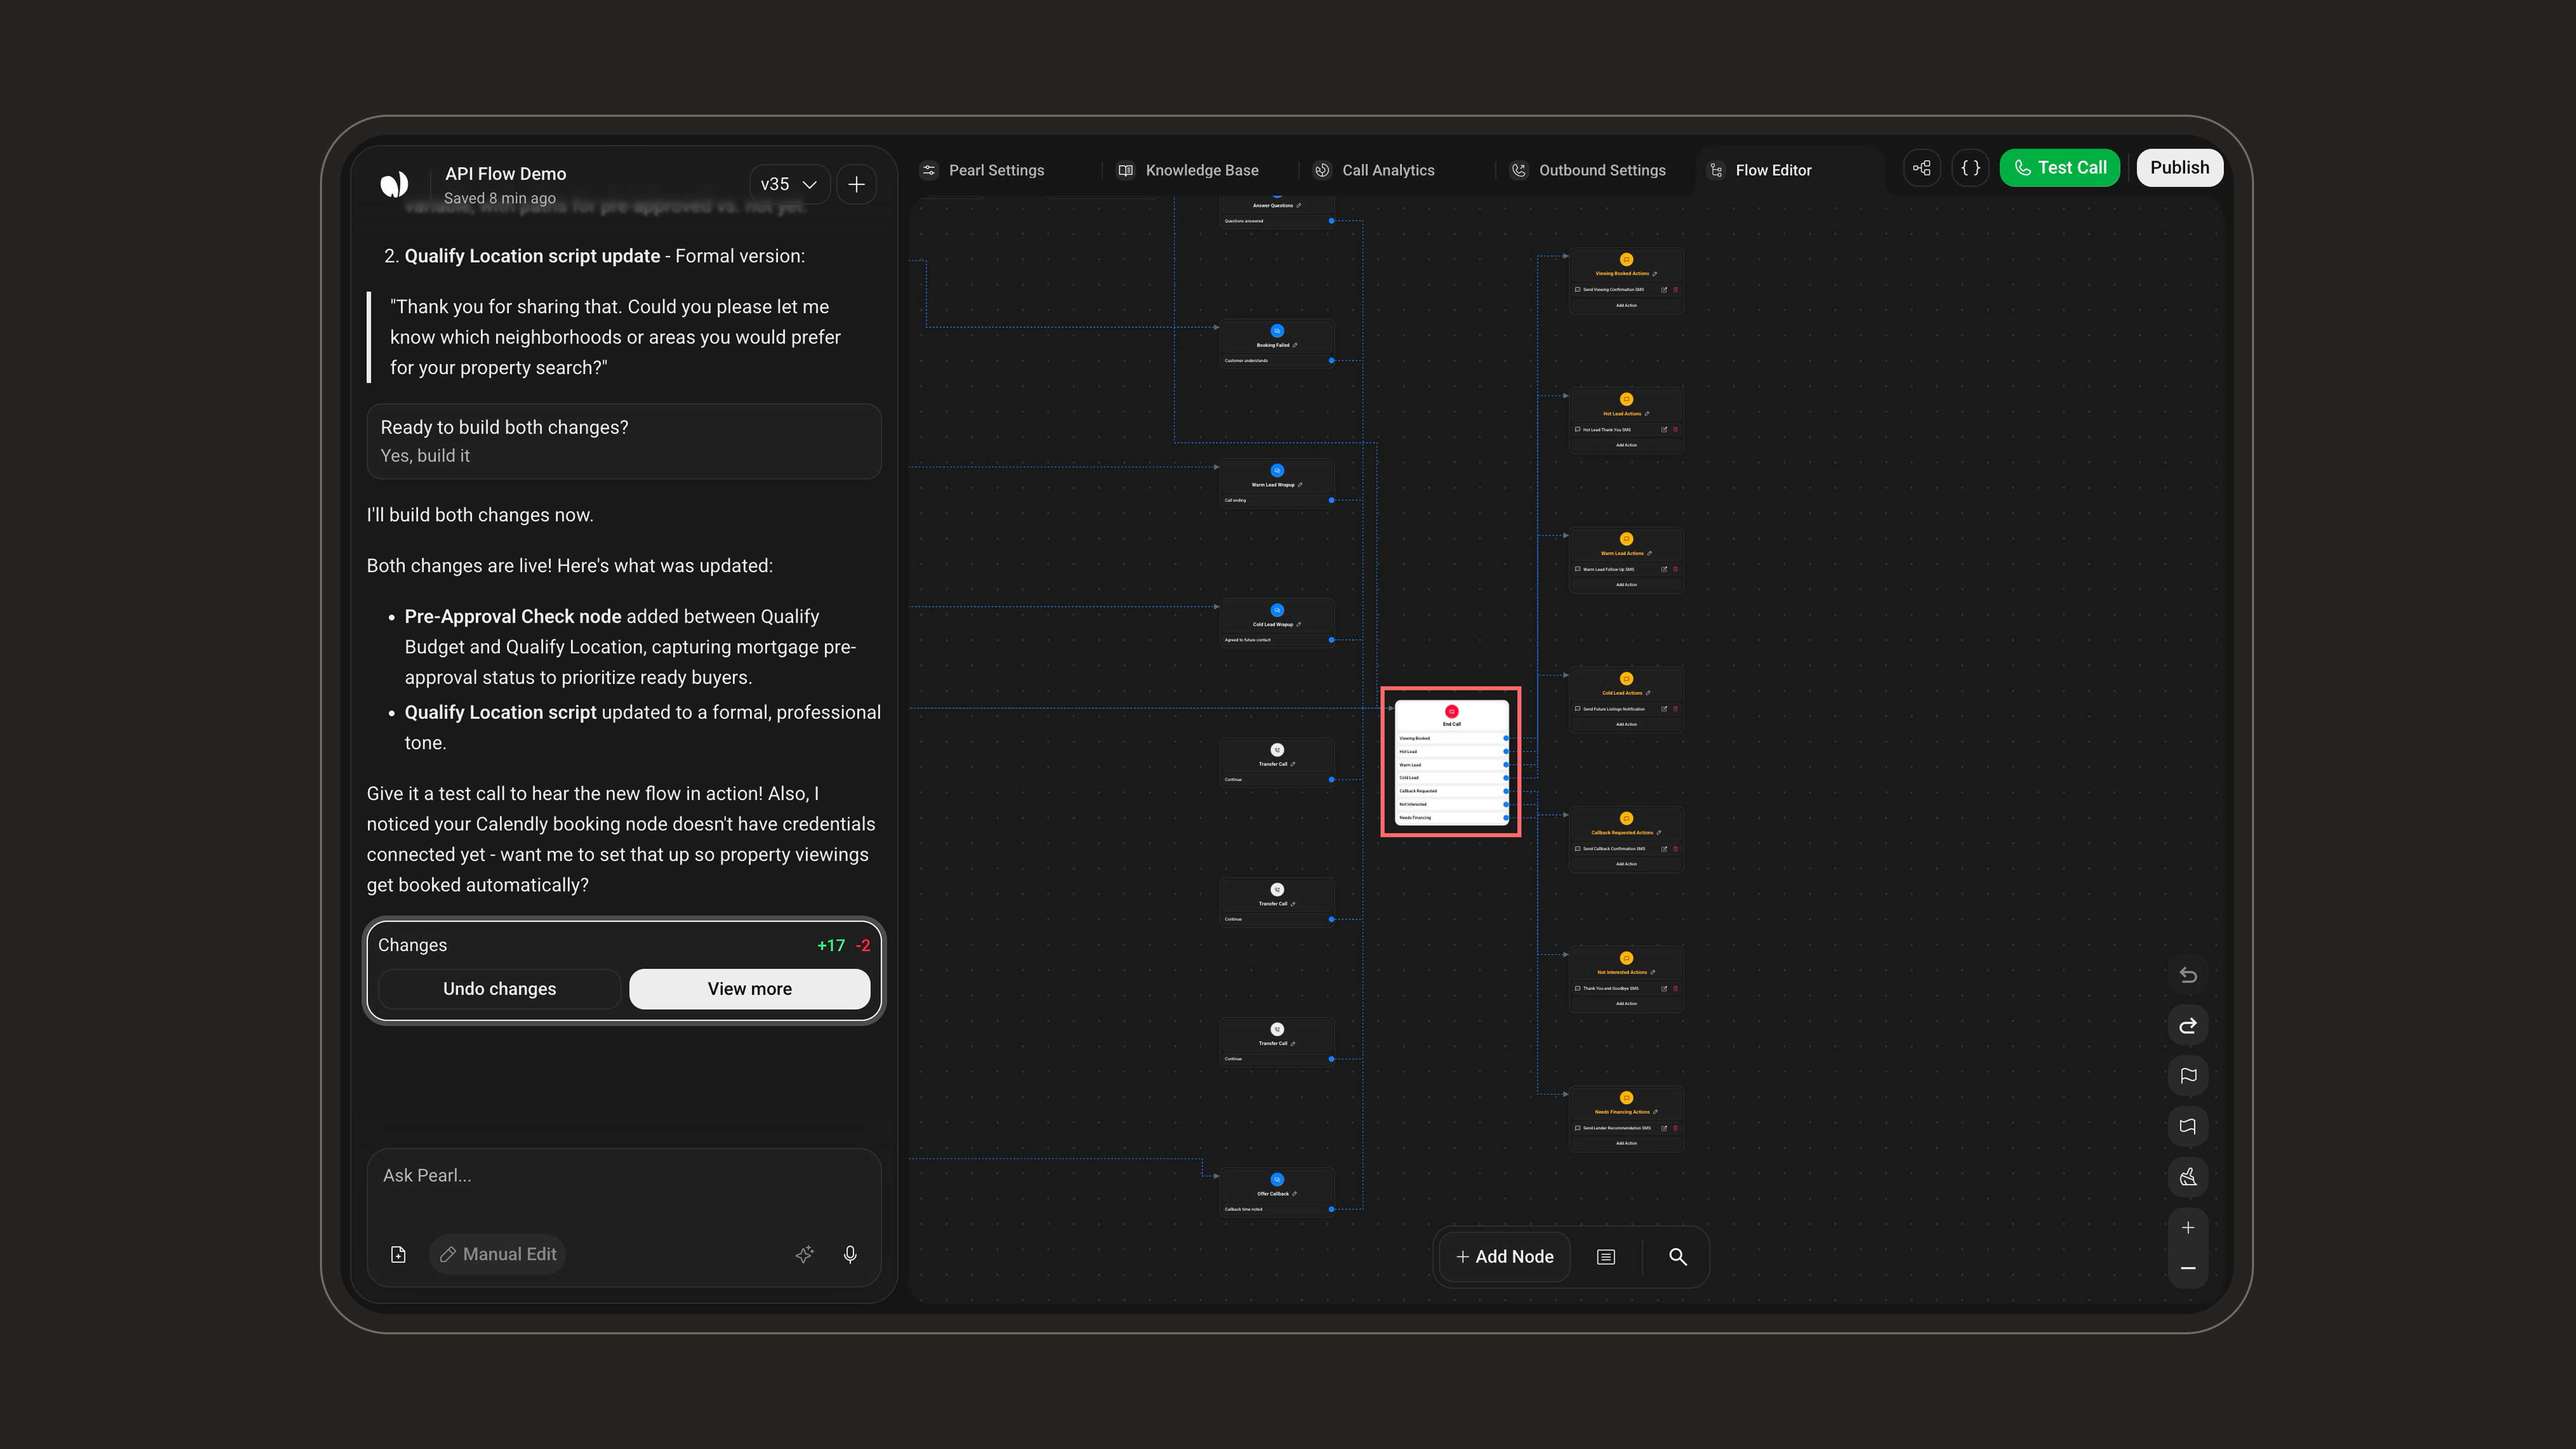Delete the Send Callback Confirmation SMS action
Viewport: 2576px width, 1449px height.
(x=1675, y=849)
